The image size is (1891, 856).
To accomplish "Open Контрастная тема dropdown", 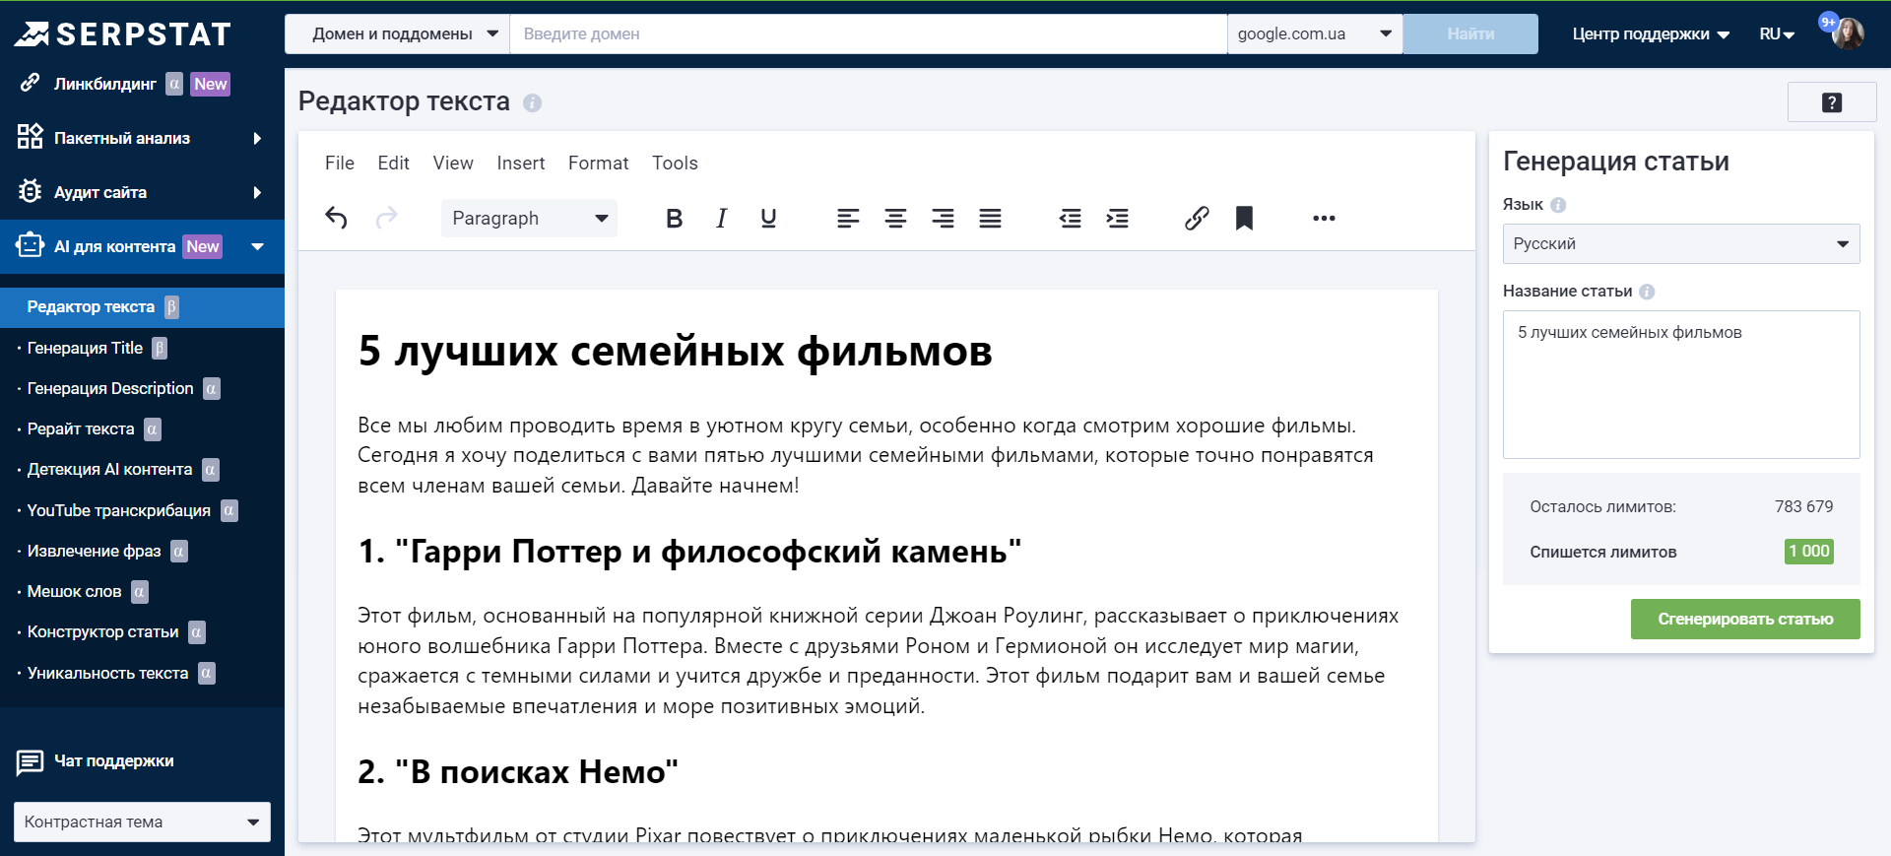I will (142, 822).
